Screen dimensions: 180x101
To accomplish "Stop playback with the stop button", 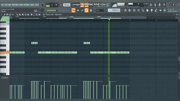I will click(56, 5).
